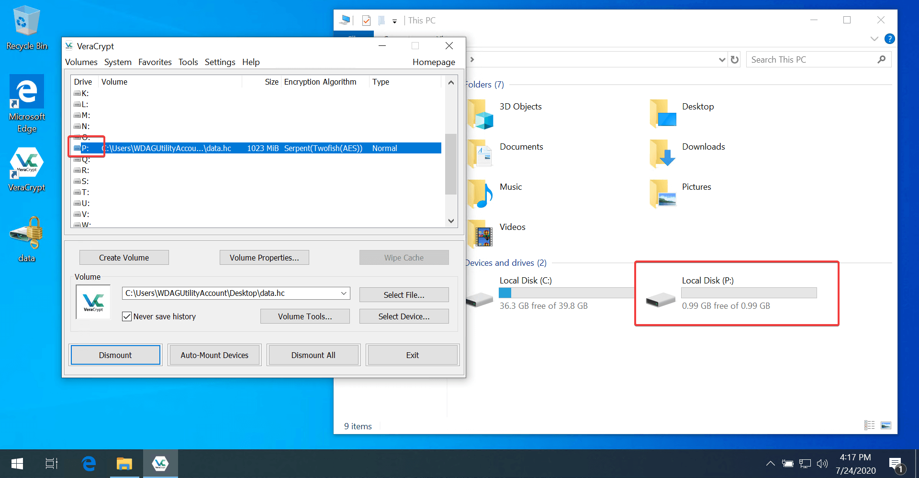Click the Dismount All button
This screenshot has width=919, height=478.
click(x=313, y=355)
